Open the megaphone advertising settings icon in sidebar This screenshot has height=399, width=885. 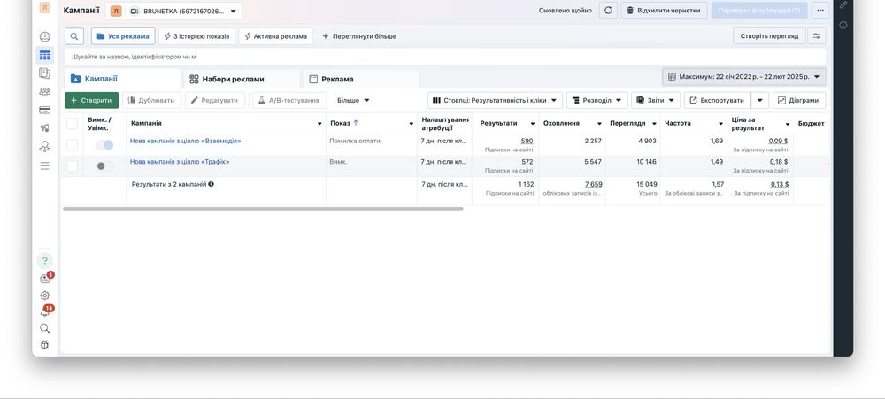point(44,128)
